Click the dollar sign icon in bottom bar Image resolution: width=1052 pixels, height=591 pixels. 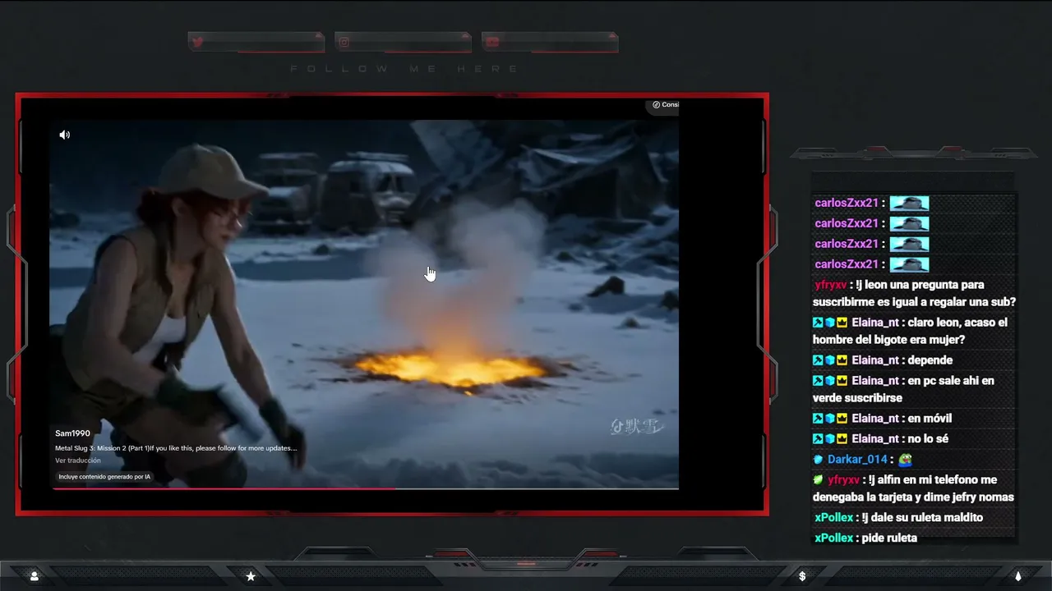click(802, 576)
